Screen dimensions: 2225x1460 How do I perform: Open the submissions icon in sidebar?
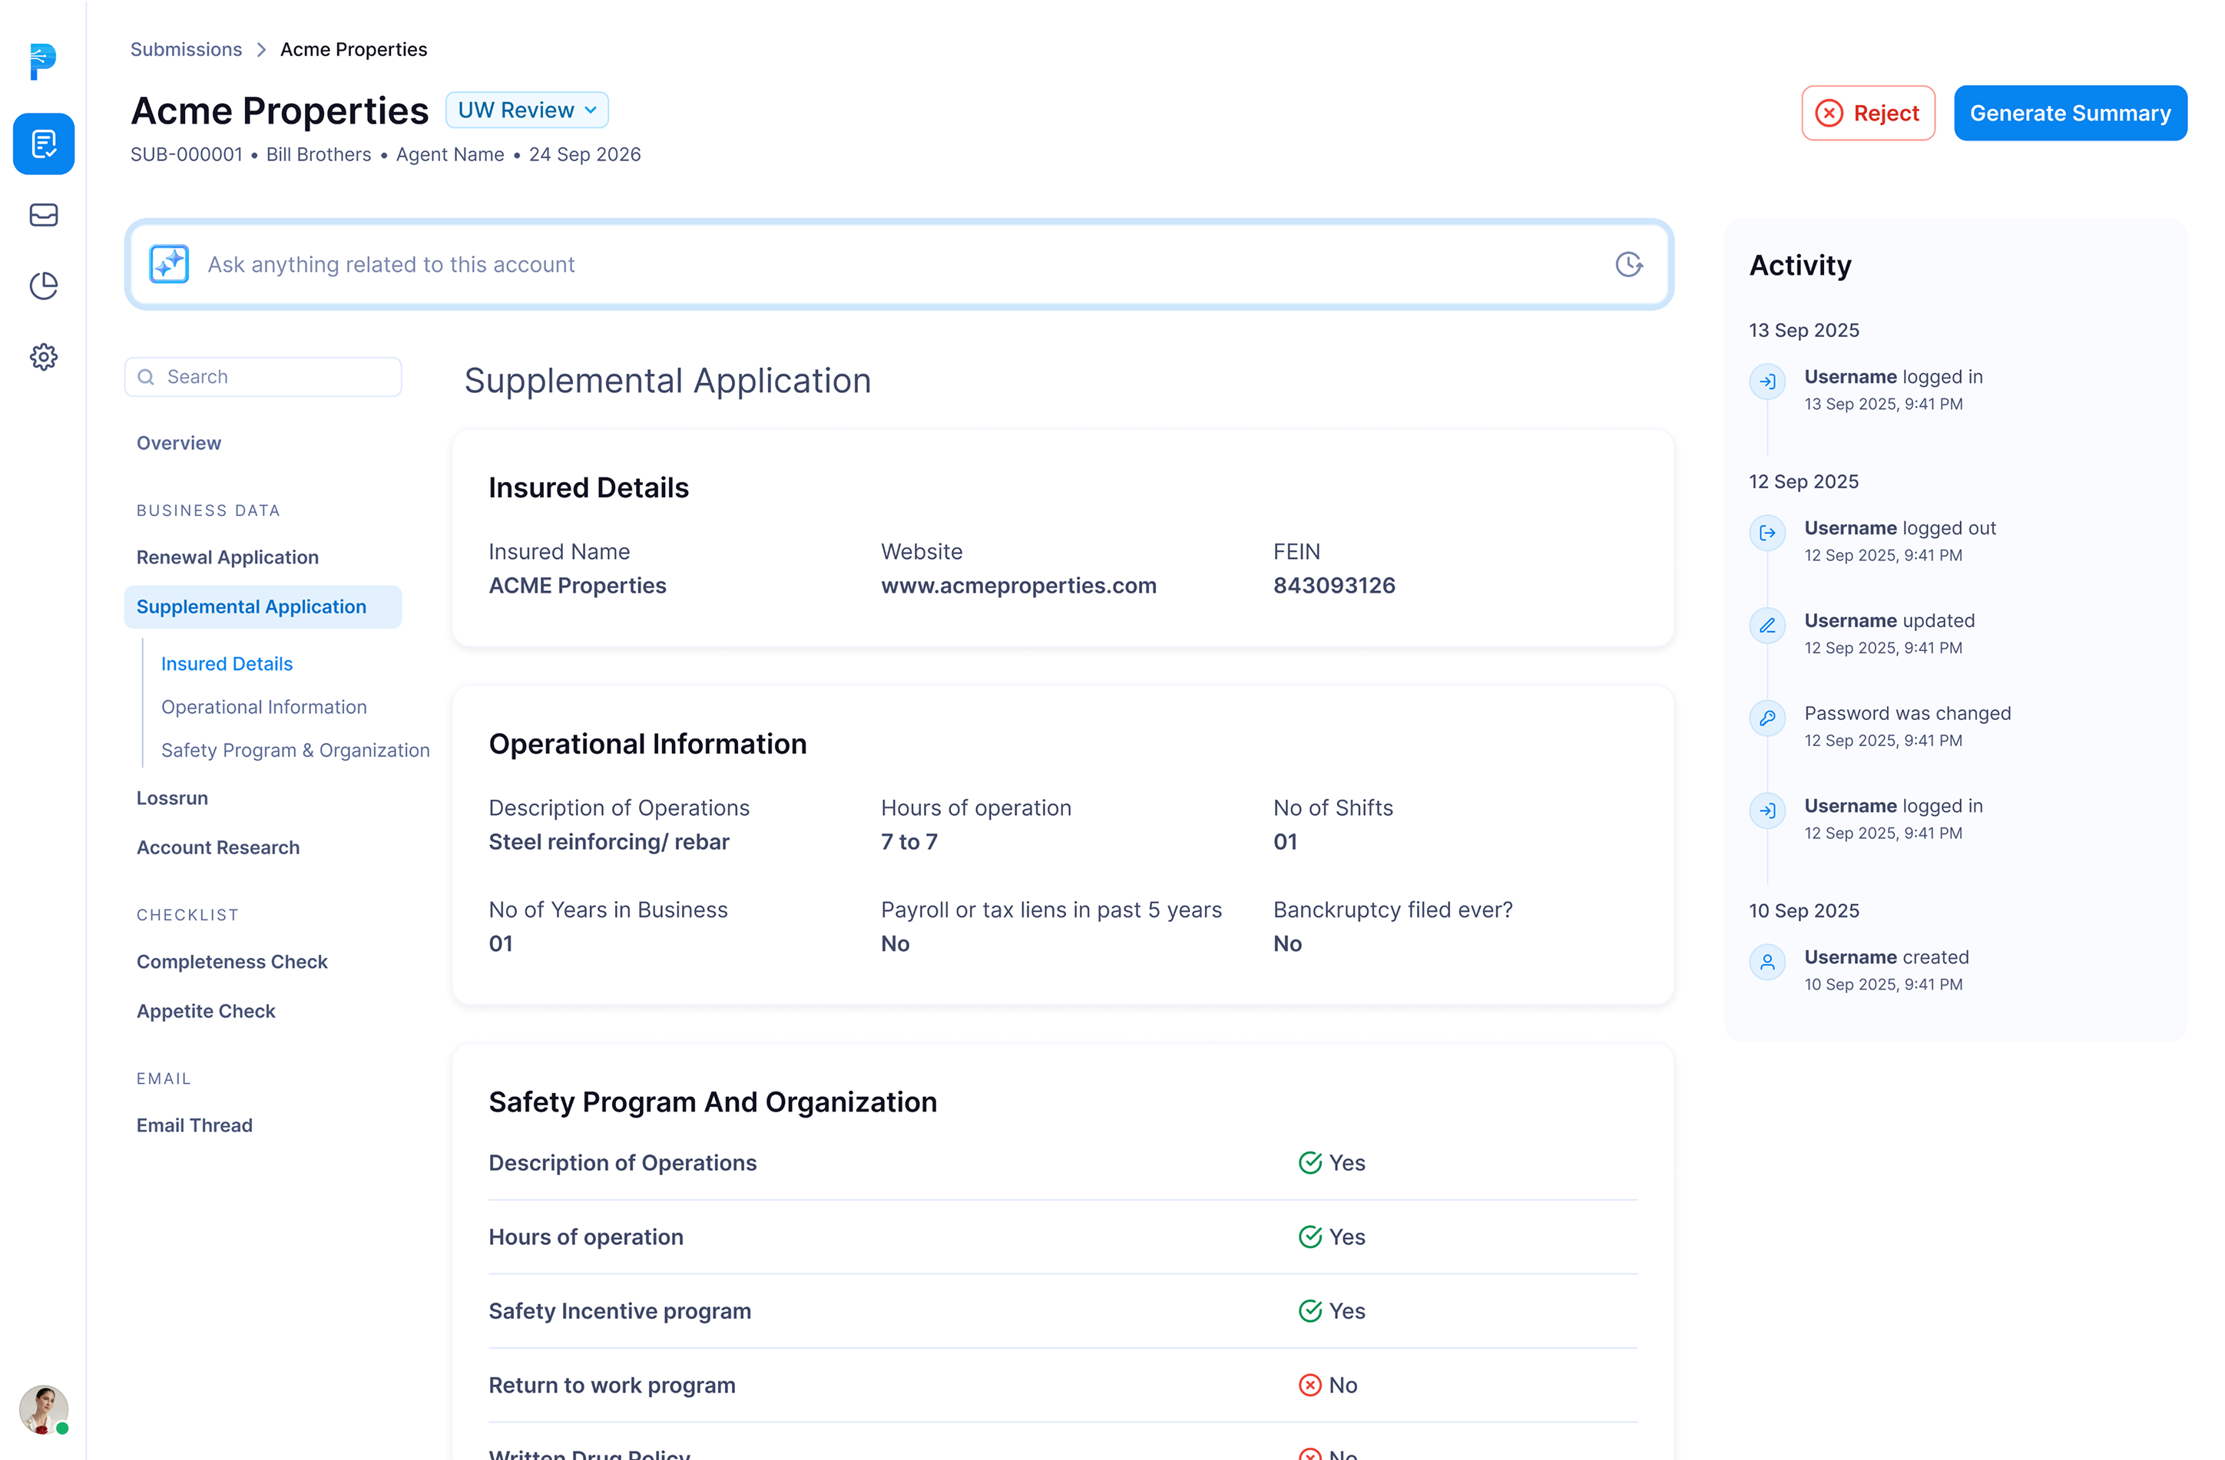(43, 144)
